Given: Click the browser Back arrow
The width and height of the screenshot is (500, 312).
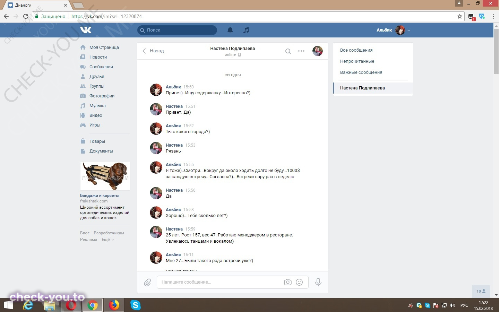Looking at the screenshot, I should tap(6, 16).
